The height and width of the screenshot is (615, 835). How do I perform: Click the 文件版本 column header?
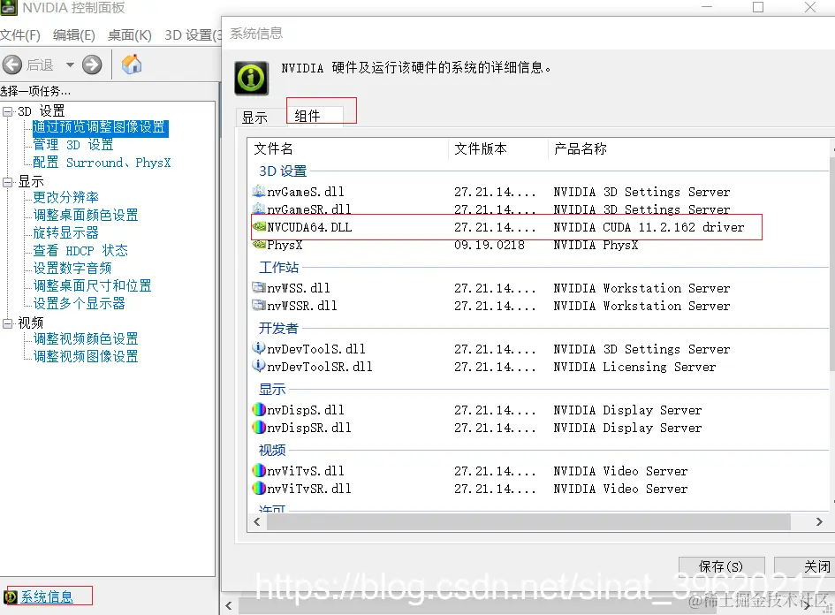click(498, 148)
